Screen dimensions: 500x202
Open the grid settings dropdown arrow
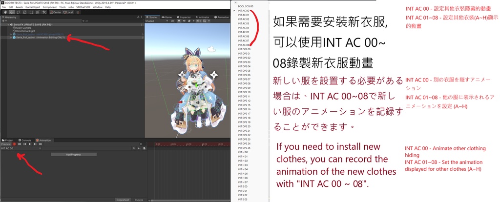209,21
